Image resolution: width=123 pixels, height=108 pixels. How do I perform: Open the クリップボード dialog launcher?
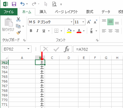pyautogui.click(x=24, y=40)
